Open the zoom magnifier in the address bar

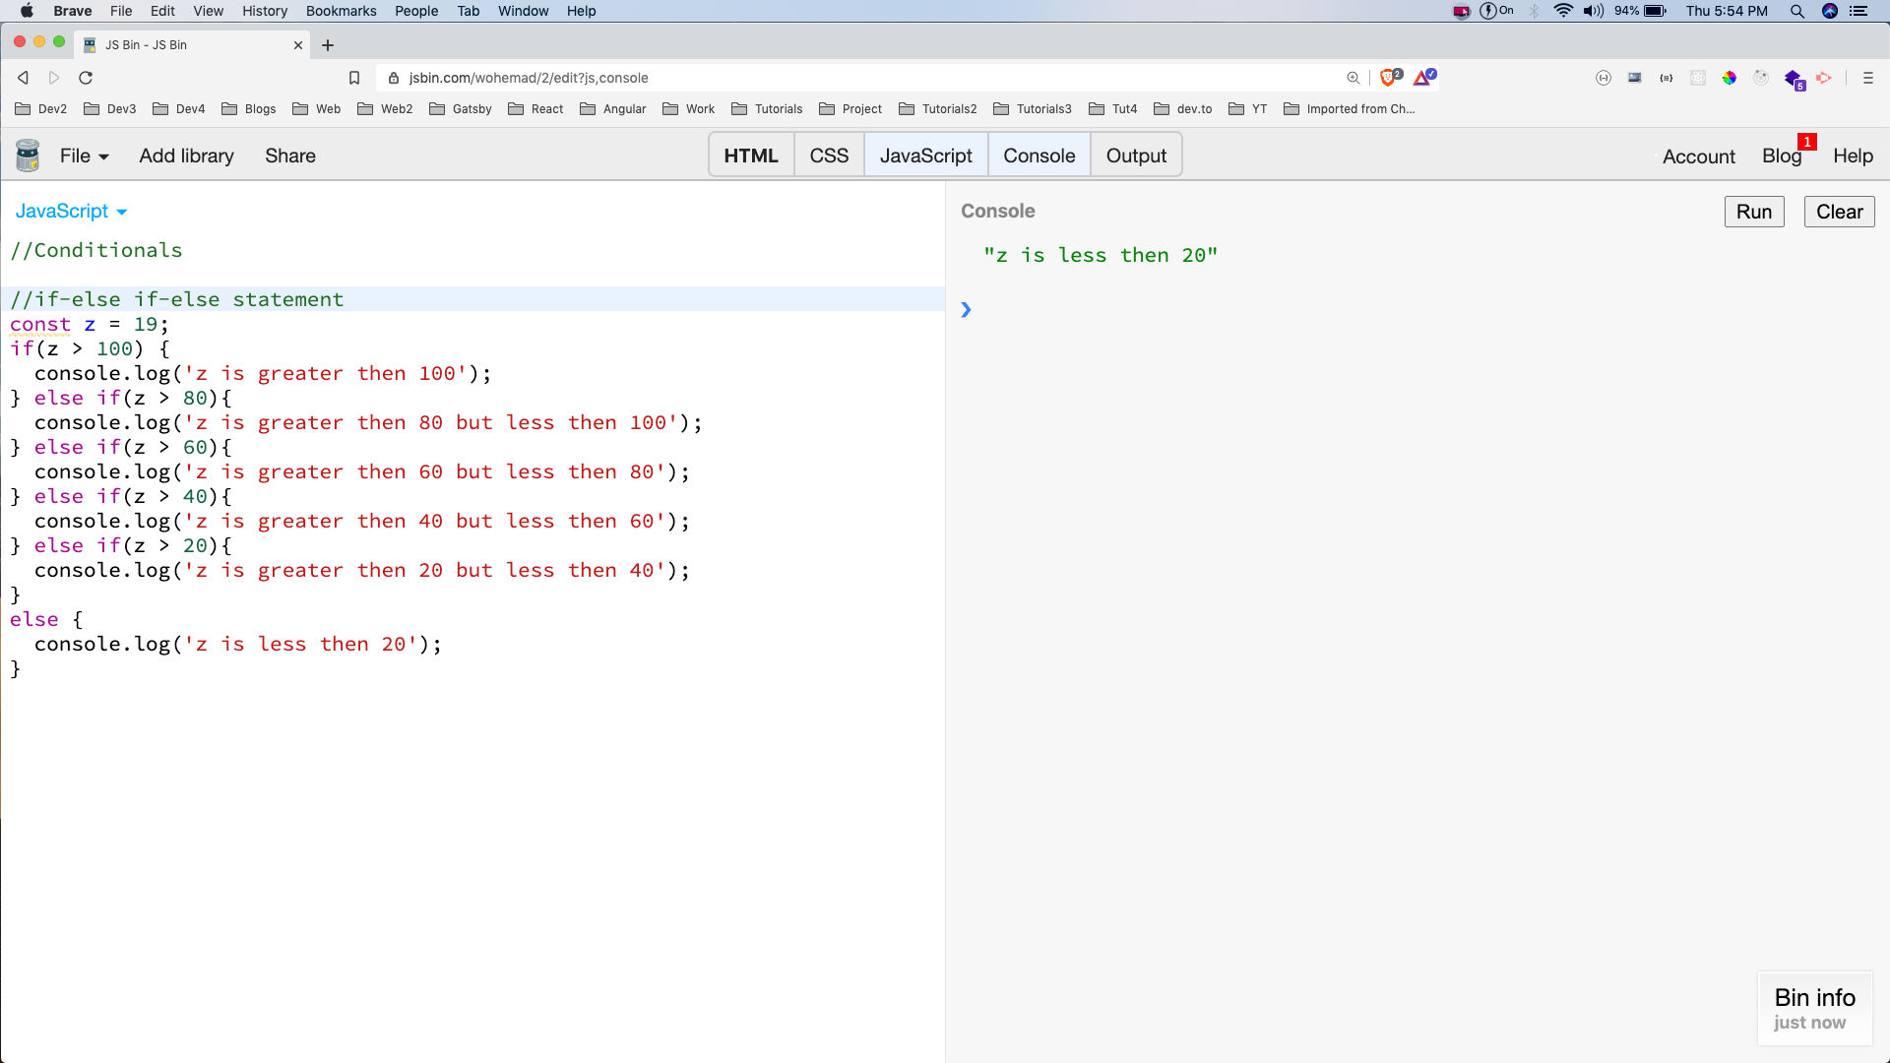coord(1354,78)
